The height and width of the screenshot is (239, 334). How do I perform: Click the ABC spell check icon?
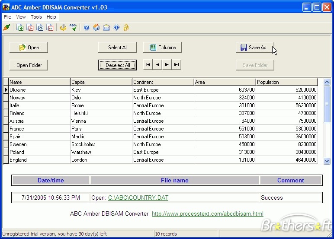tap(73, 28)
